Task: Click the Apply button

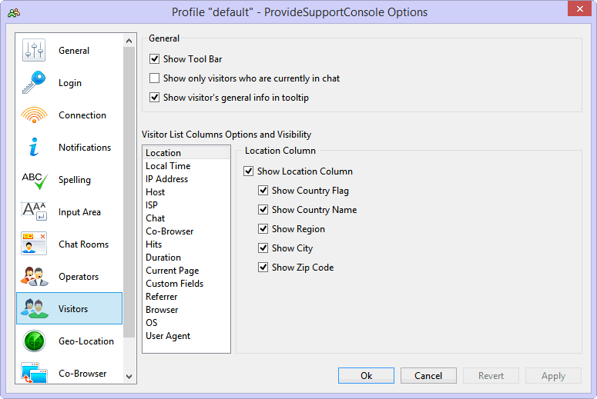Action: tap(553, 375)
